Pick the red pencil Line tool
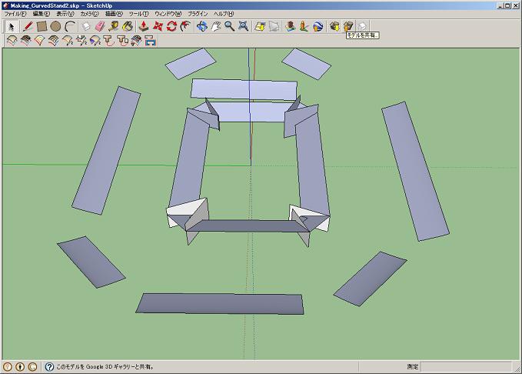The height and width of the screenshot is (374, 522). tap(28, 26)
